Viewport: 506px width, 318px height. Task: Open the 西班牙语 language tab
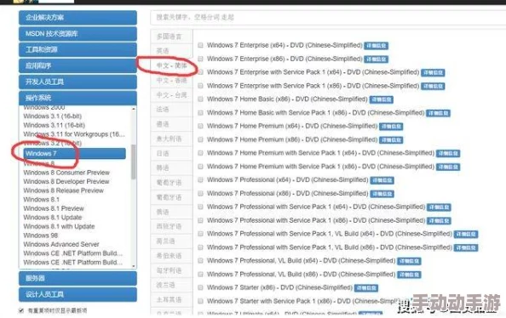pyautogui.click(x=171, y=226)
